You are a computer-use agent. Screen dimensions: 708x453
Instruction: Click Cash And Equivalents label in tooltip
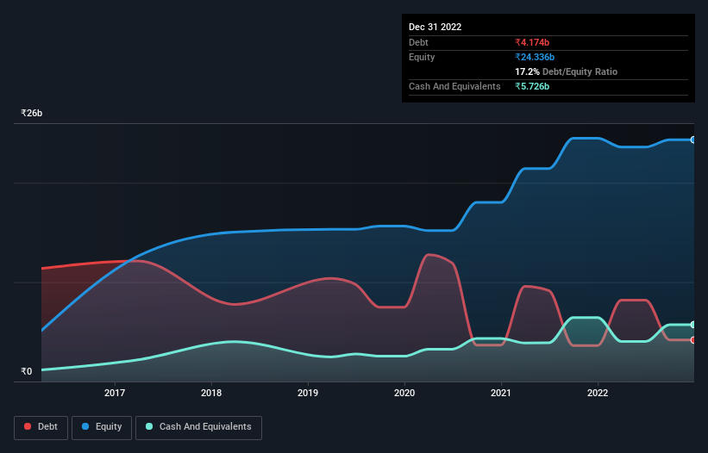pos(454,86)
